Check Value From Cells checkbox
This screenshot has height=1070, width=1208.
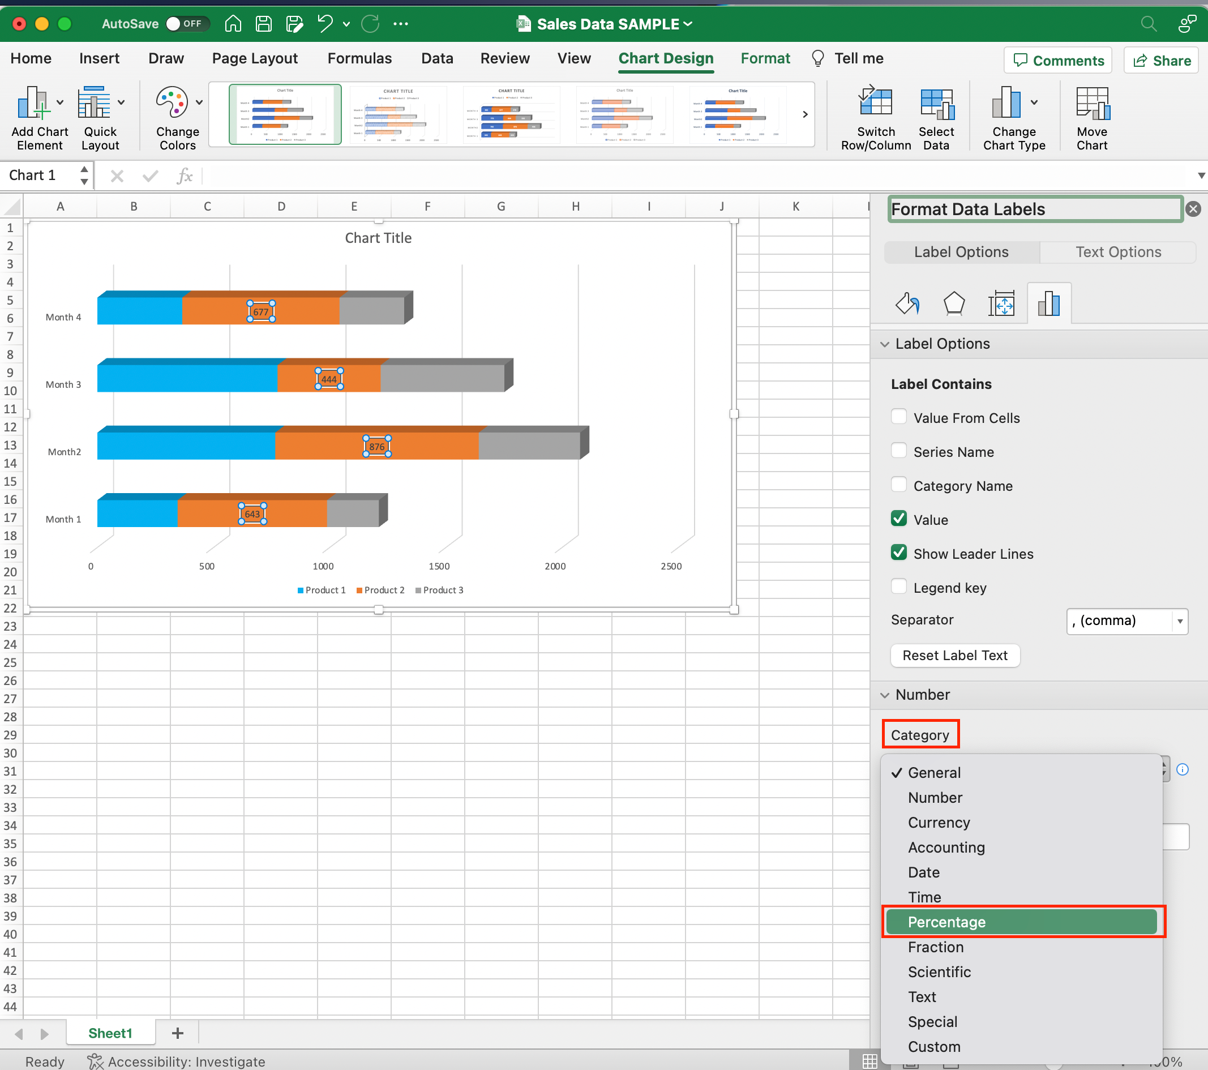tap(899, 417)
